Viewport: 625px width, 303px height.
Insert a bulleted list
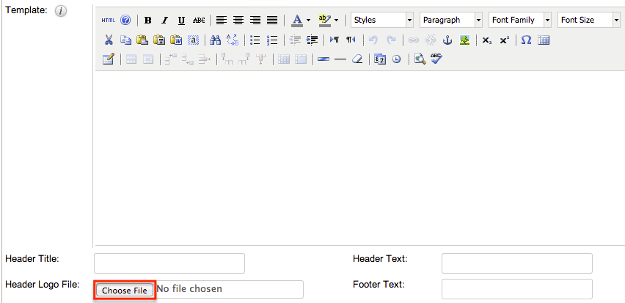[255, 40]
